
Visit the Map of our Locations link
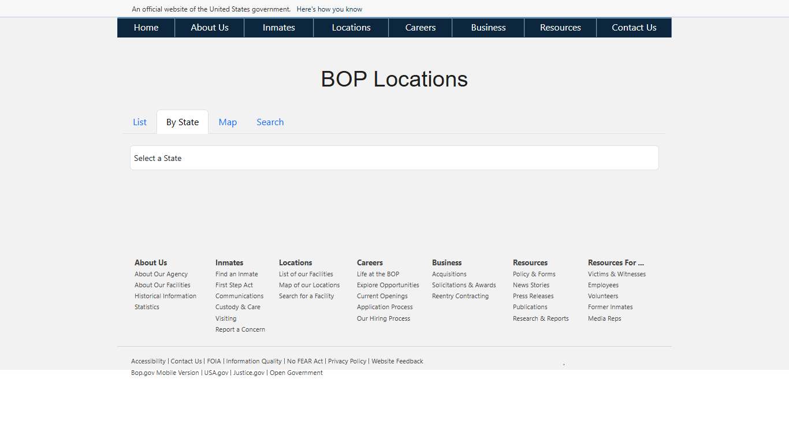pyautogui.click(x=309, y=284)
